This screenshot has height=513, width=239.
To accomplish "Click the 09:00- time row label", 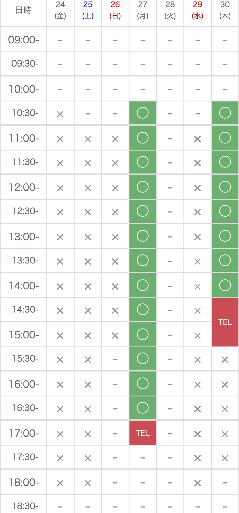I will click(23, 40).
